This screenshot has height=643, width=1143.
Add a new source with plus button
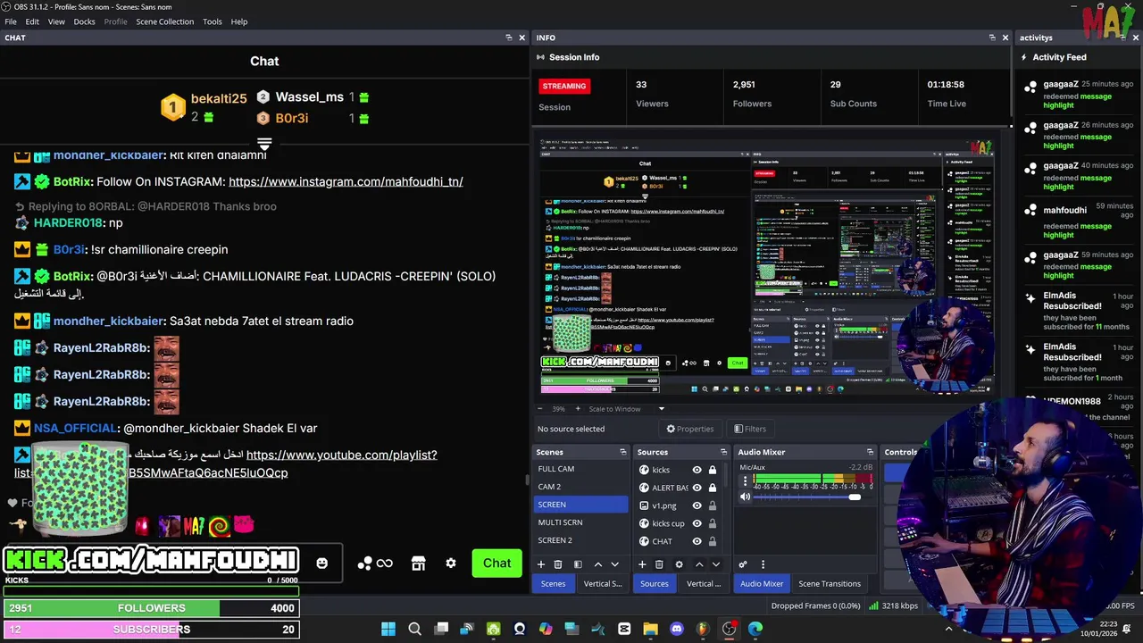pos(641,564)
